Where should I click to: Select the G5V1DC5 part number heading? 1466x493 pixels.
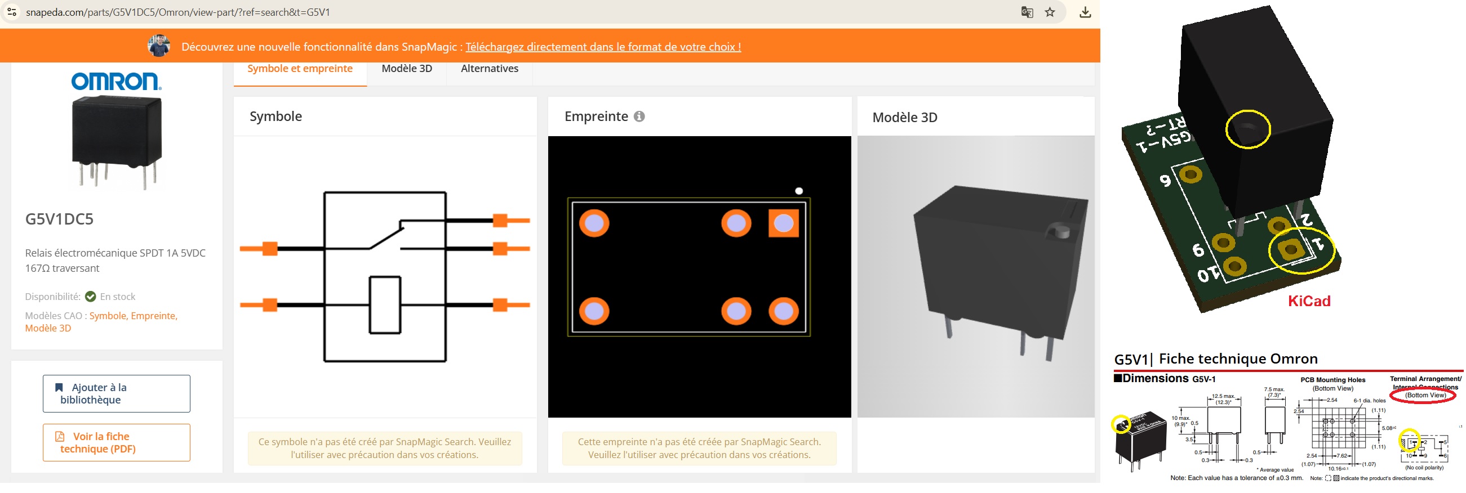(59, 219)
